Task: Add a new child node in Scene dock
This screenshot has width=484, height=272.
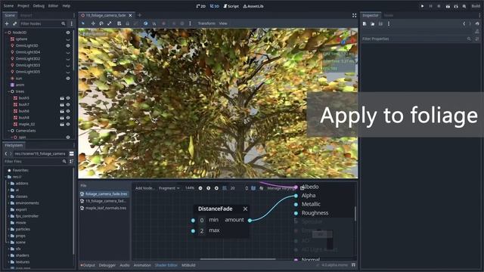Action: tap(7, 23)
